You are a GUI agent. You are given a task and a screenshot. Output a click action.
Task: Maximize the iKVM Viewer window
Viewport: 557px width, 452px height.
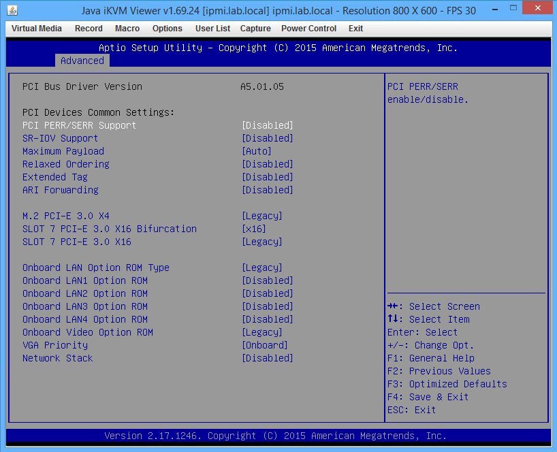513,7
